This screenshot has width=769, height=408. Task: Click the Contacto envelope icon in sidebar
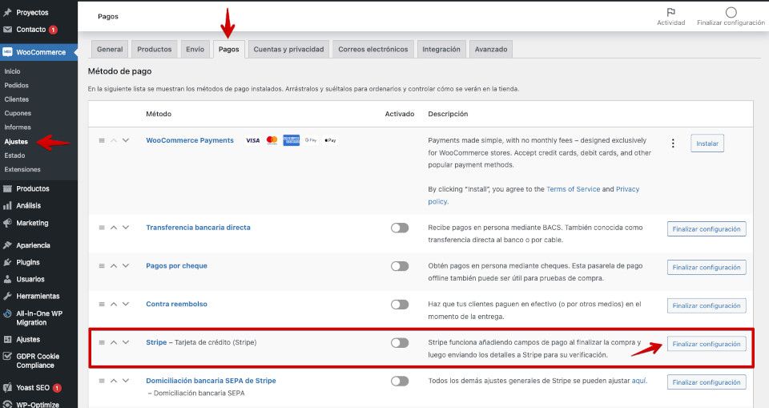point(7,30)
